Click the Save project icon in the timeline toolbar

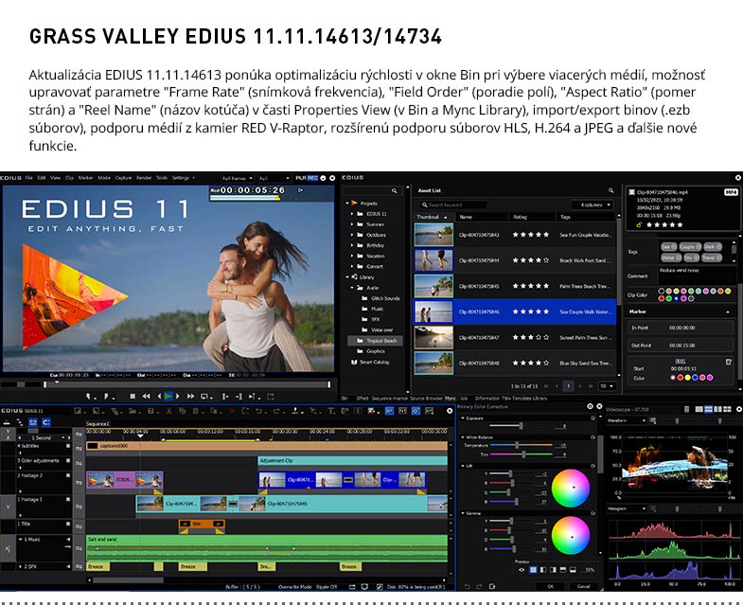pos(151,411)
